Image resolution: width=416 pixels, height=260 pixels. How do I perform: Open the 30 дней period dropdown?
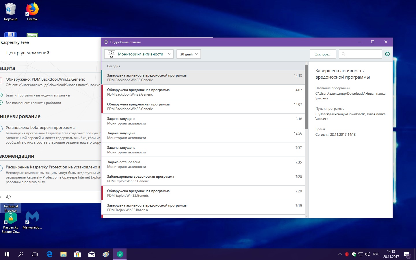click(189, 54)
